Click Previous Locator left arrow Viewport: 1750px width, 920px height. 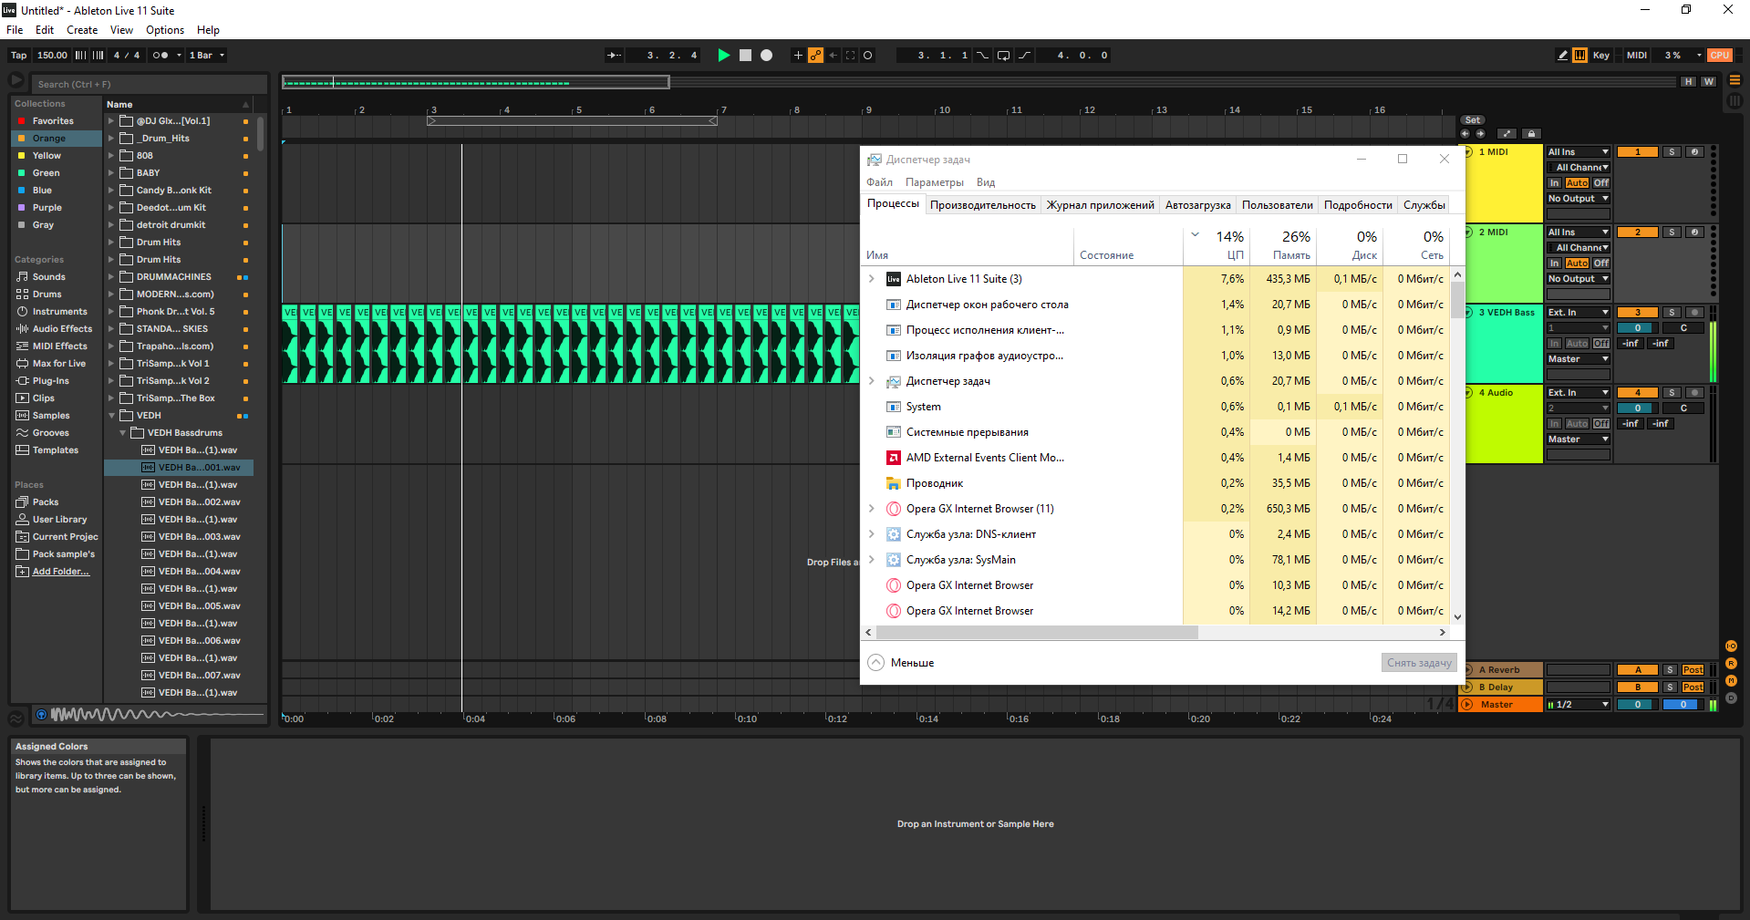pos(1465,134)
